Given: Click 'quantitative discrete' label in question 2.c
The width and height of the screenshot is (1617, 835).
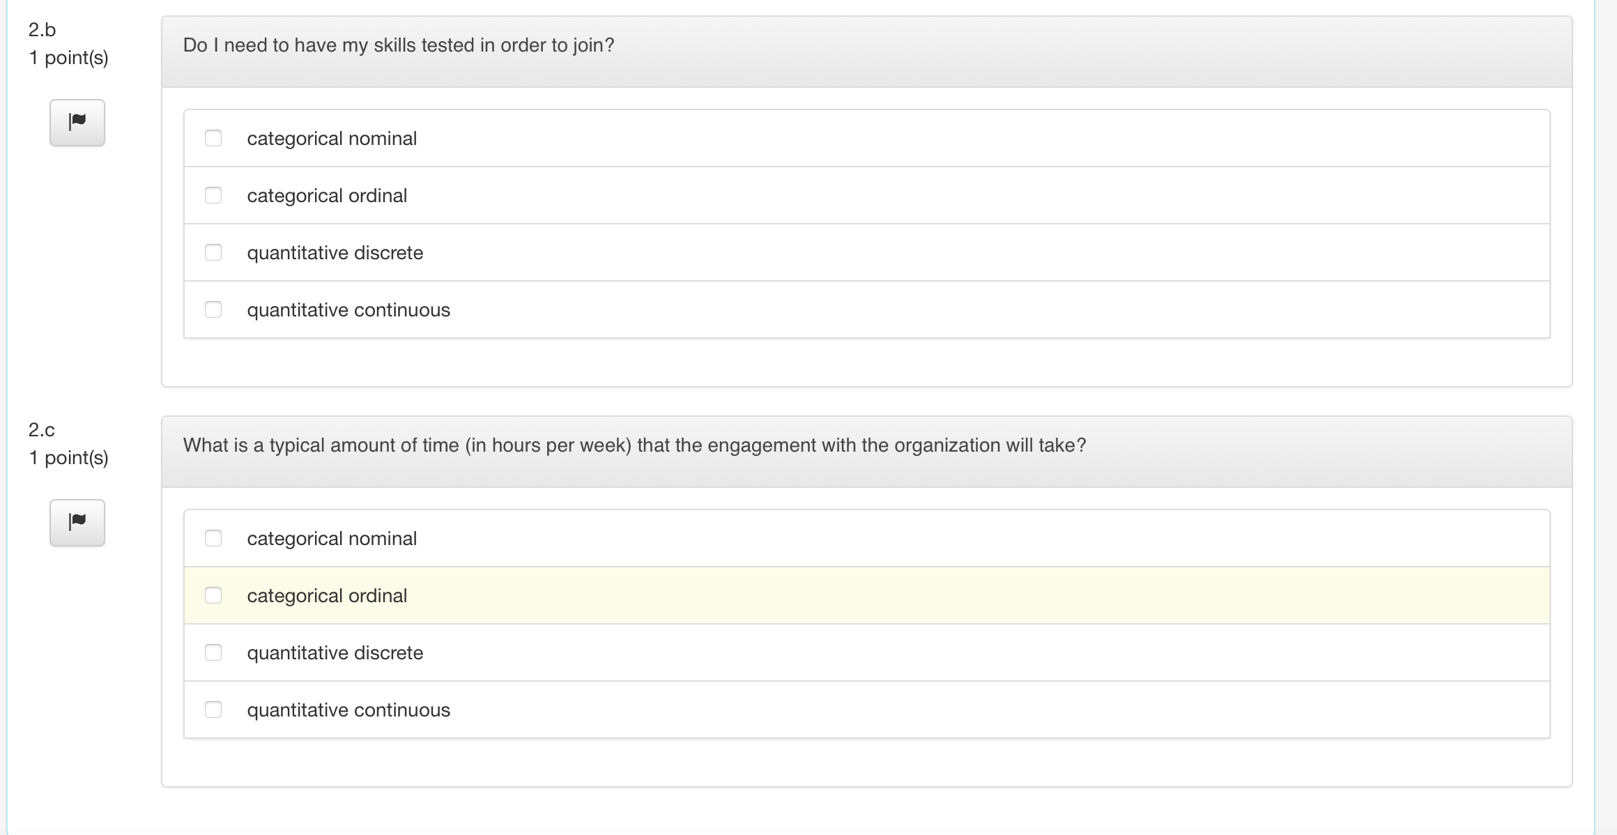Looking at the screenshot, I should click(335, 653).
